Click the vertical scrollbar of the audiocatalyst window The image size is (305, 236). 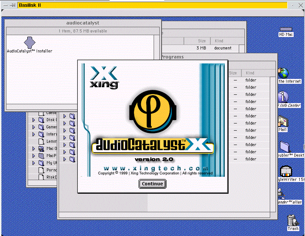[156, 47]
